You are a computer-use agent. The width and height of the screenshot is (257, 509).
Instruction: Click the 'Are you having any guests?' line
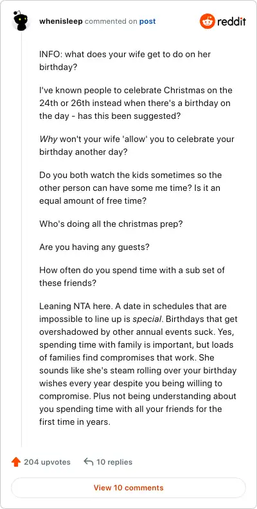94,247
